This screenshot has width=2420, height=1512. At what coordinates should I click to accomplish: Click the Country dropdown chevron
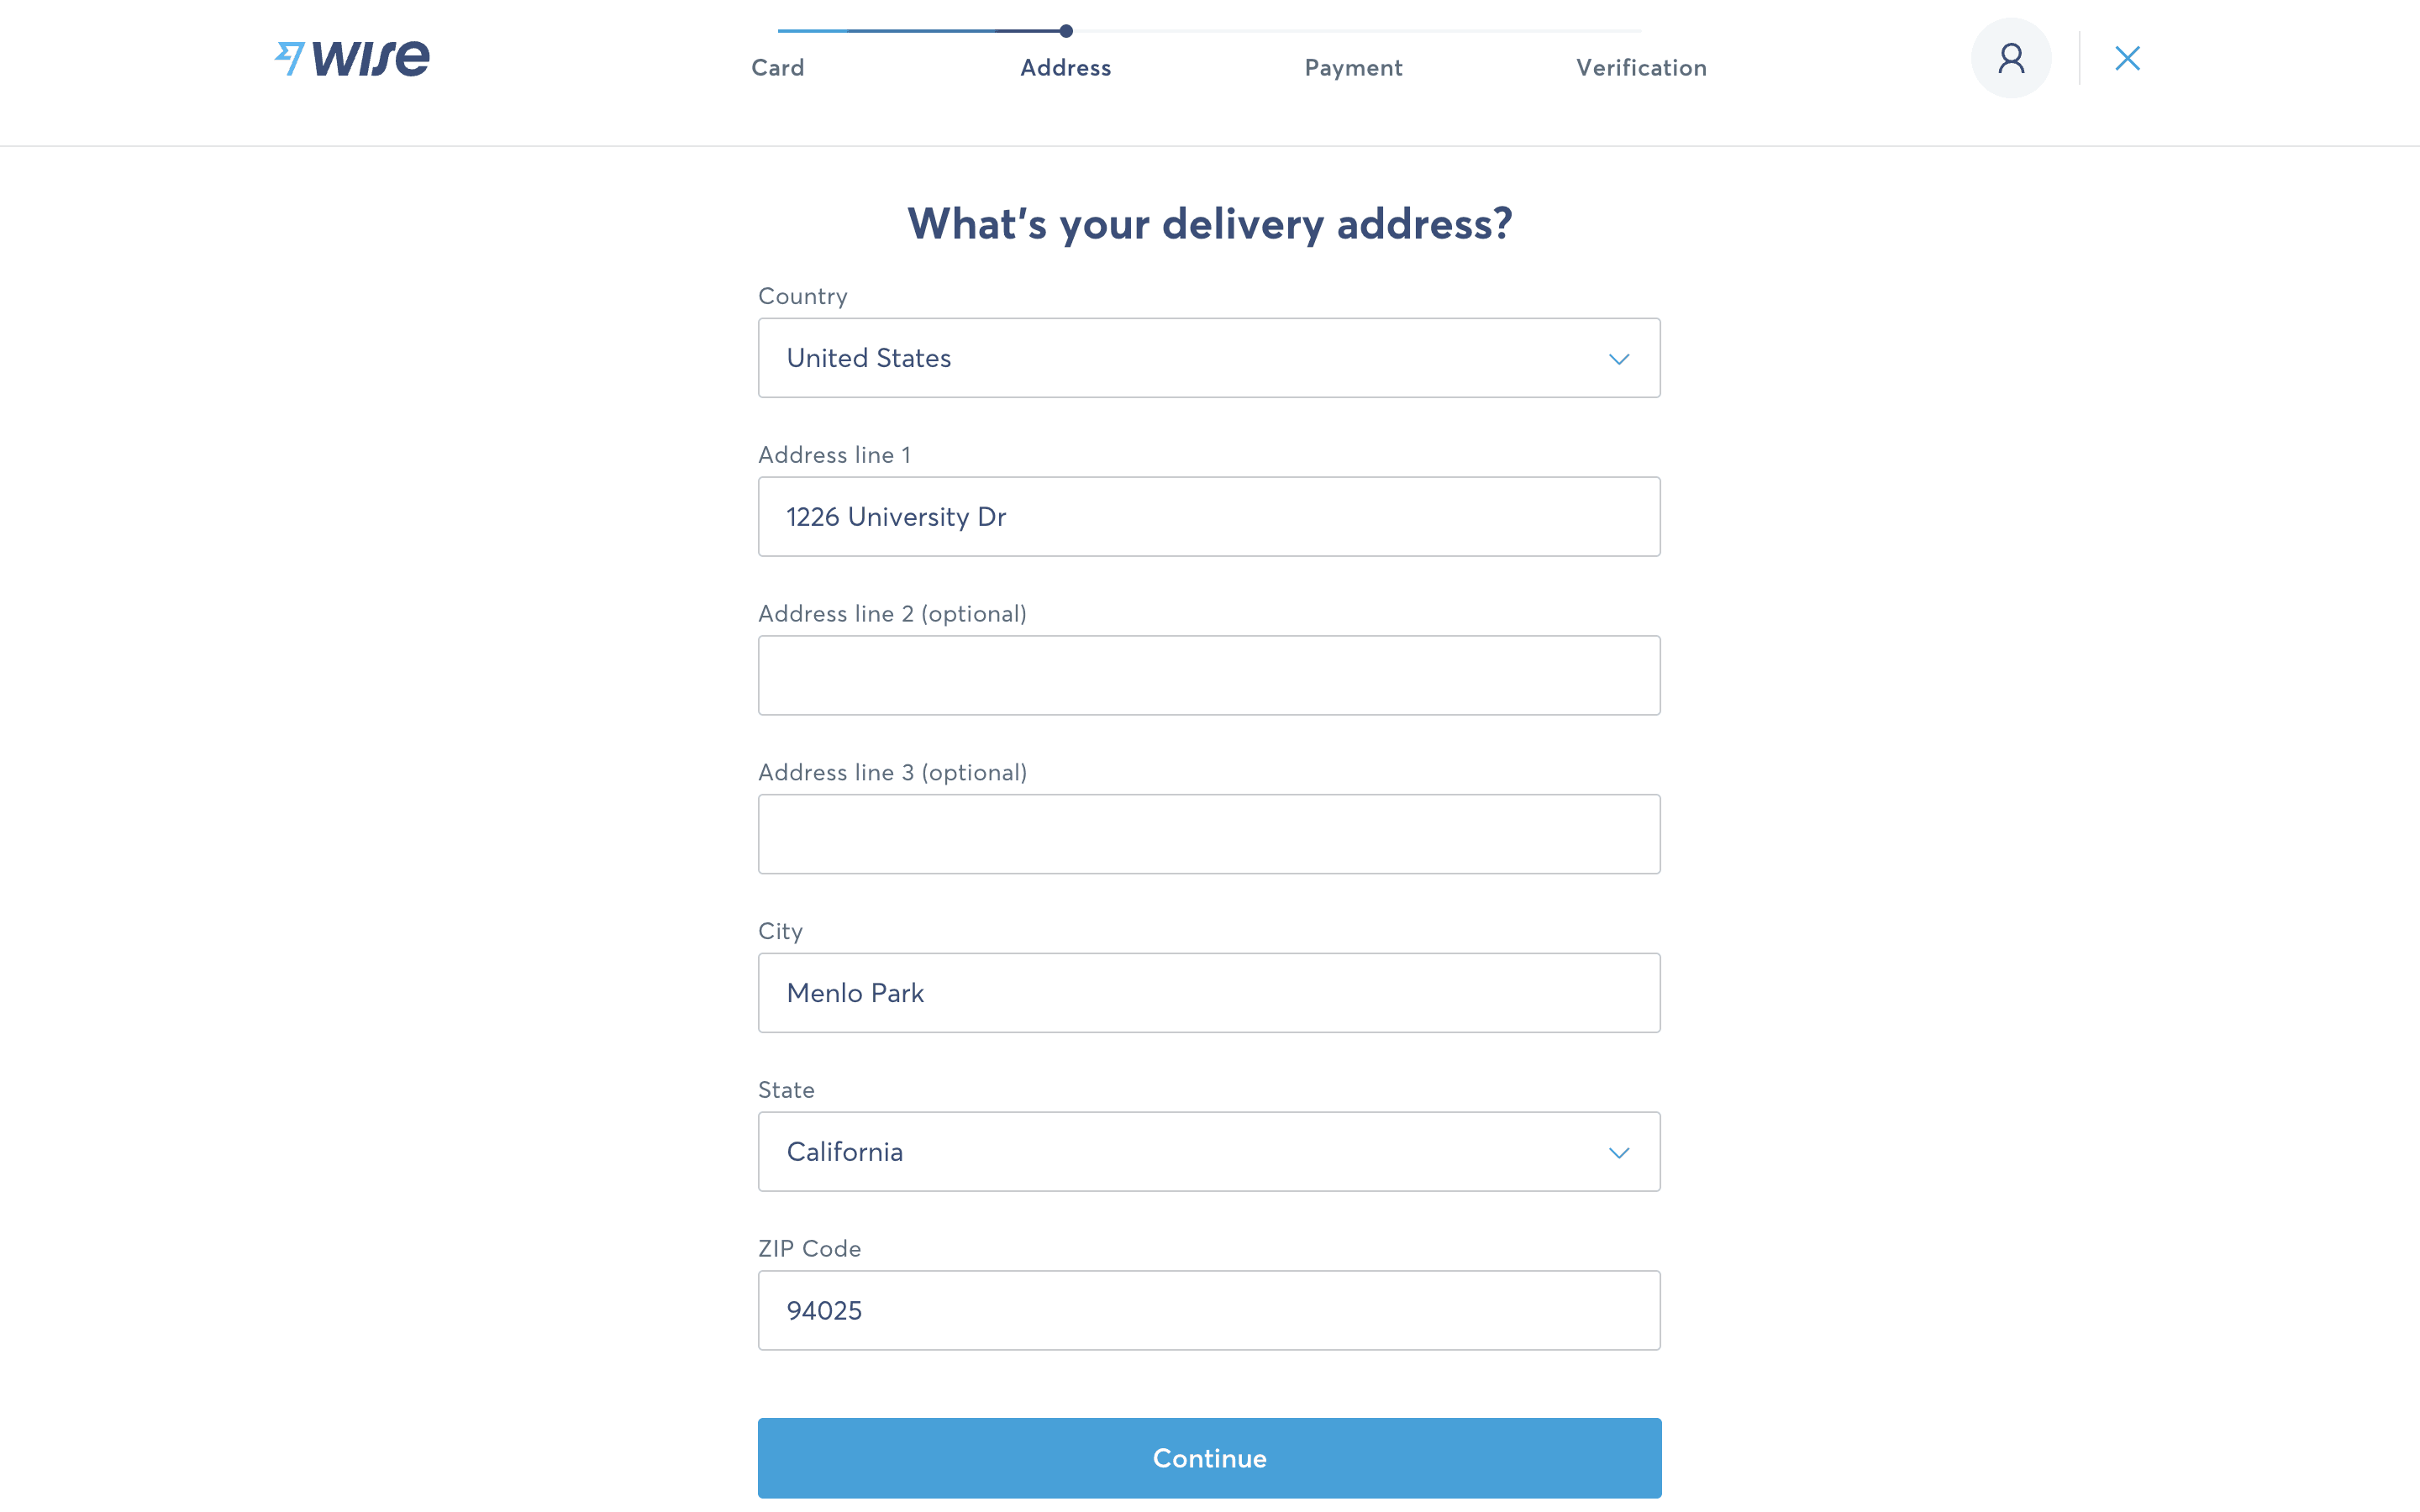1620,357
